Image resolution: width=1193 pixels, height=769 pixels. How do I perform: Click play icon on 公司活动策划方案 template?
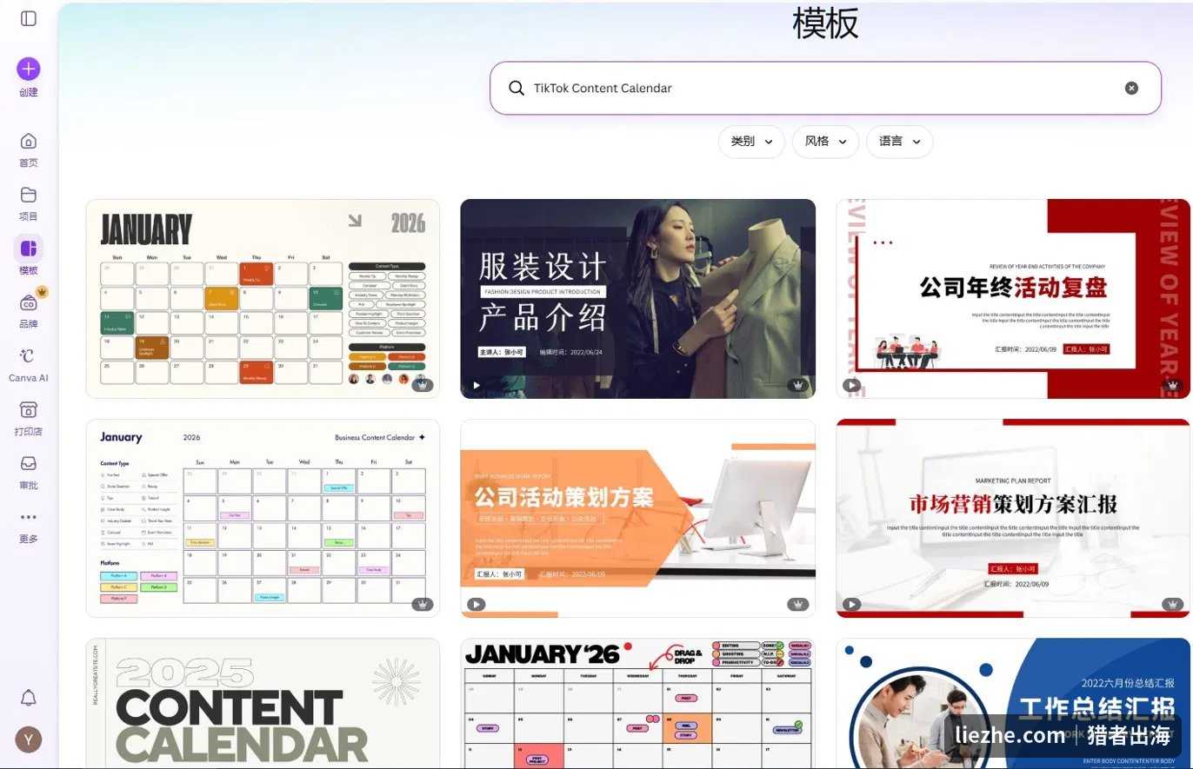tap(476, 604)
